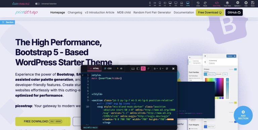Viewport: 258px width, 130px height.
Task: Click the picostrap logo in page header
Action: [27, 12]
